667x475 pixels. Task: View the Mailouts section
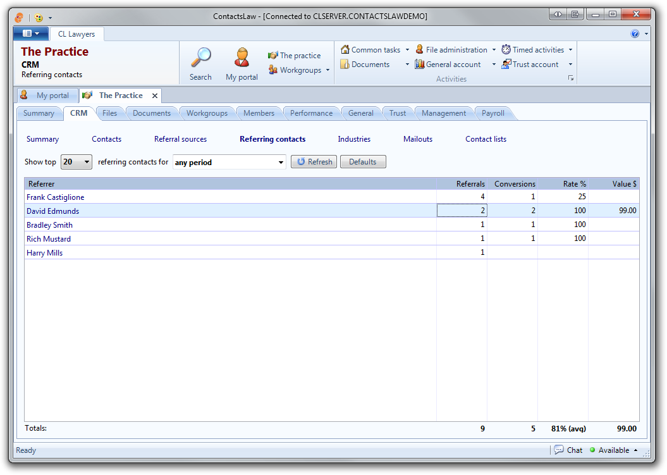click(418, 139)
